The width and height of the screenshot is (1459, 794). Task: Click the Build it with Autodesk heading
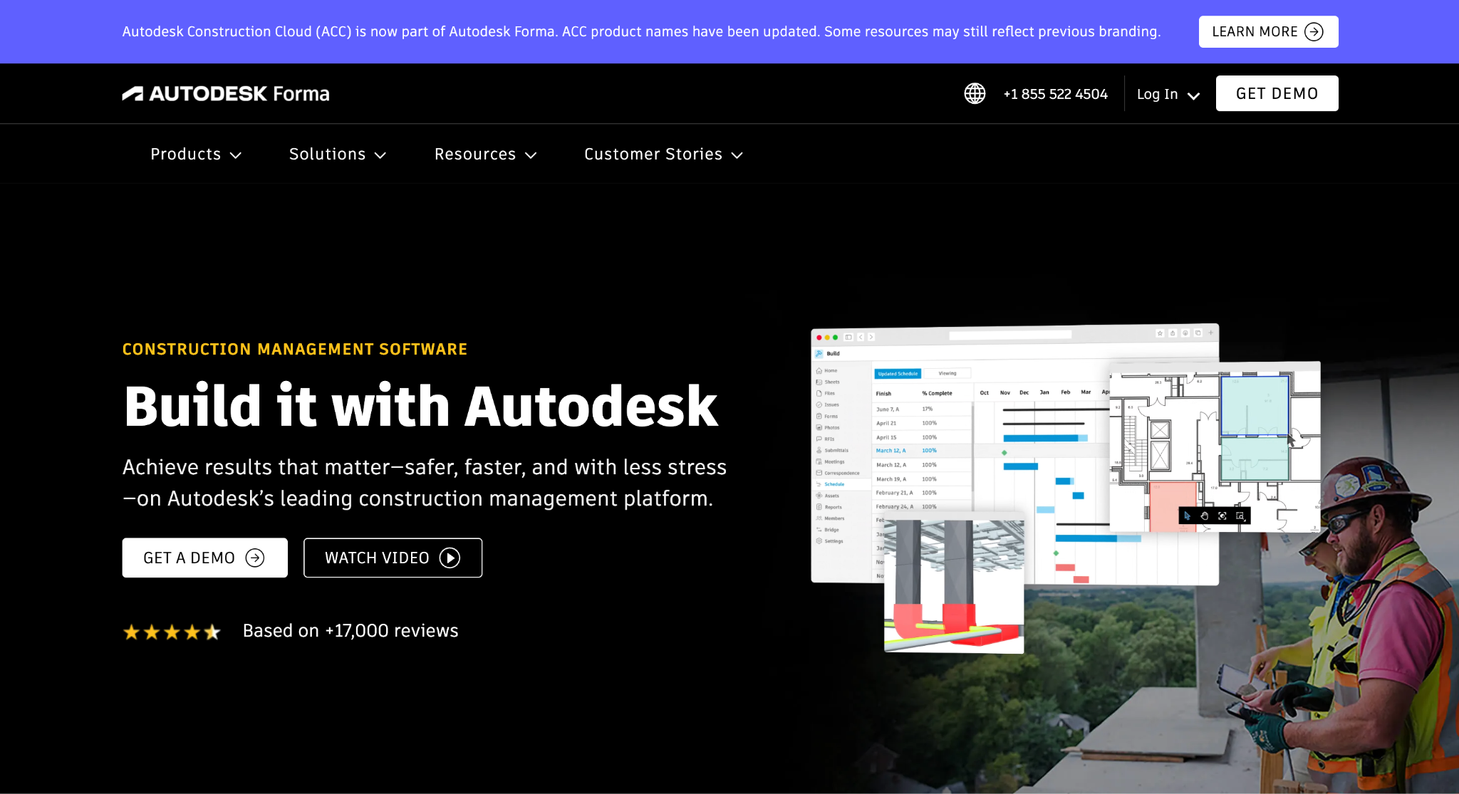(x=421, y=406)
